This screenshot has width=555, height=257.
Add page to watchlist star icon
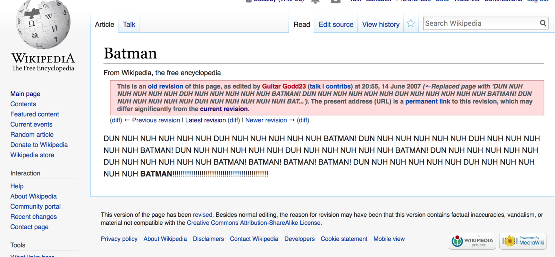[411, 24]
